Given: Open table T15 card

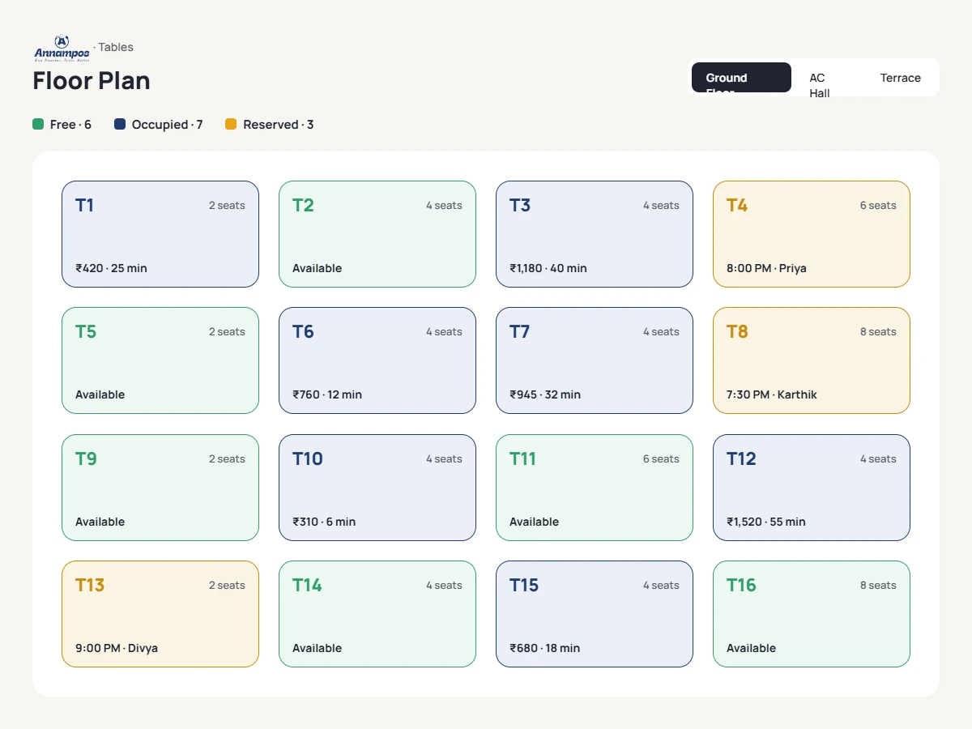Looking at the screenshot, I should [x=595, y=614].
